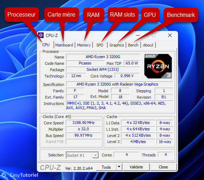Click the CPU-Z app icon in title bar
This screenshot has height=180, width=204.
tap(41, 35)
